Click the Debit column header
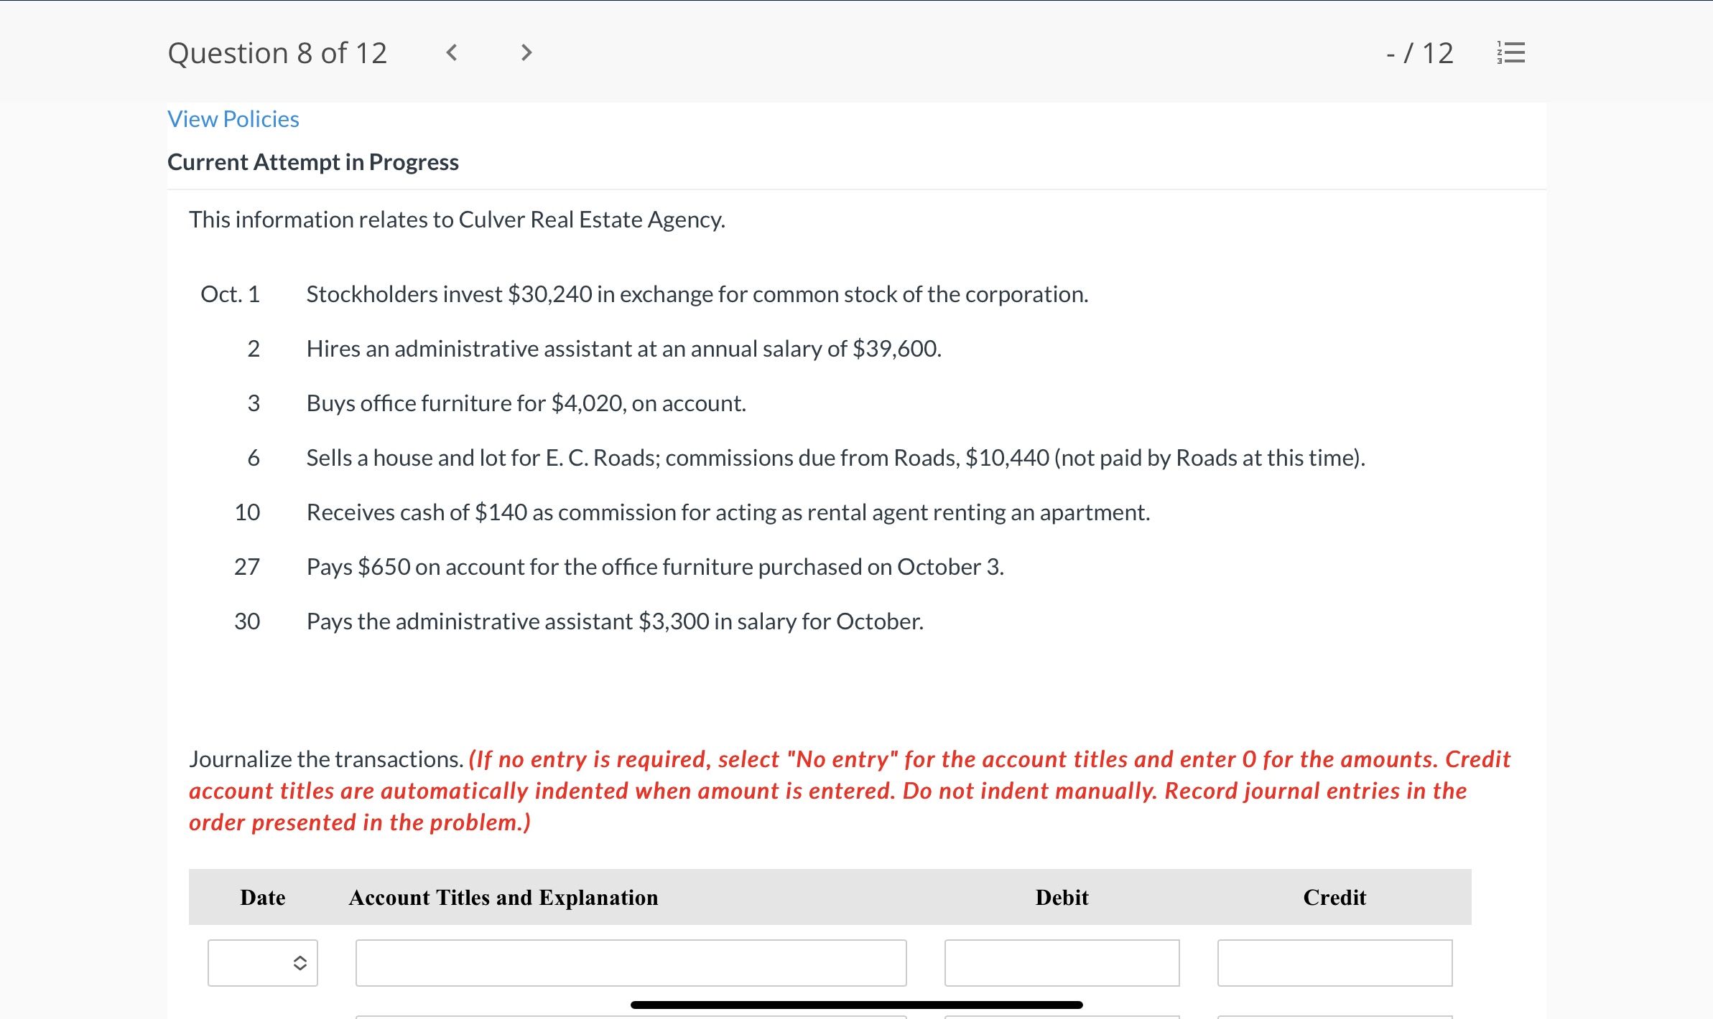Image resolution: width=1713 pixels, height=1019 pixels. (x=1062, y=898)
